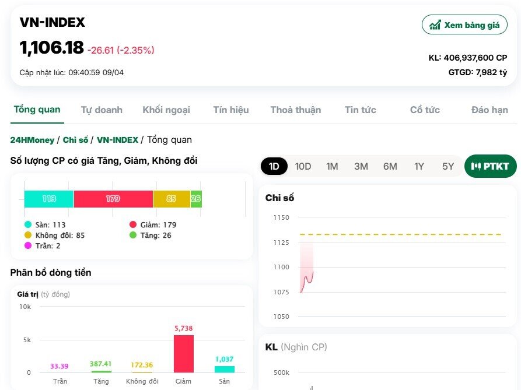Go to the Tín hiệu tab
The height and width of the screenshot is (390, 521).
click(231, 110)
